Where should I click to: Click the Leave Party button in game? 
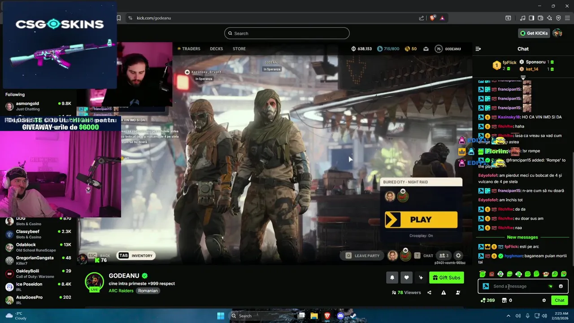coord(363,256)
